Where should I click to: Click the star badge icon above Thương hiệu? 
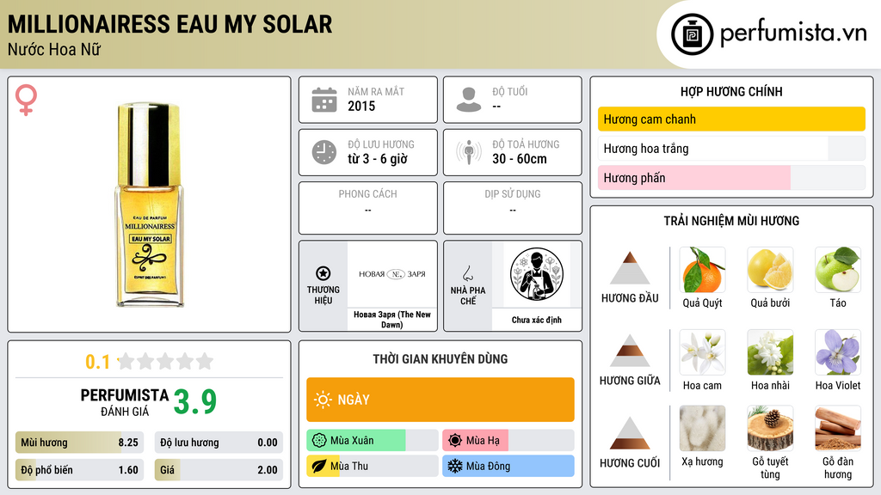click(x=323, y=273)
